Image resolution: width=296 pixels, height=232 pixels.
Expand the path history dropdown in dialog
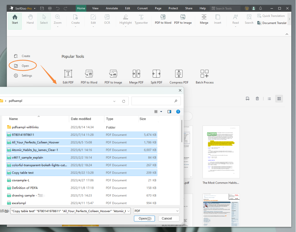click(x=114, y=101)
